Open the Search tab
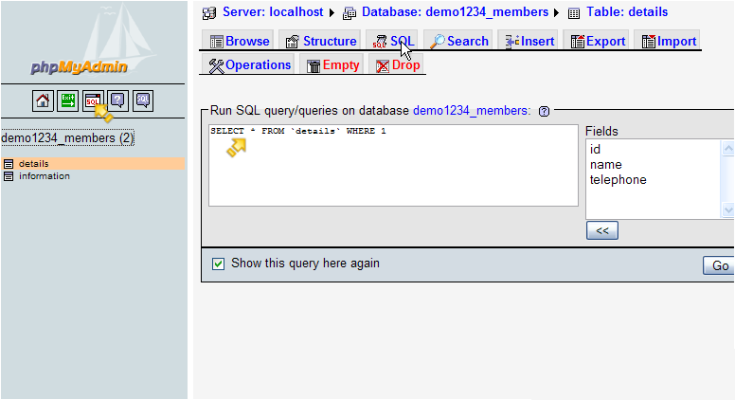Viewport: 735px width, 400px height. 458,41
